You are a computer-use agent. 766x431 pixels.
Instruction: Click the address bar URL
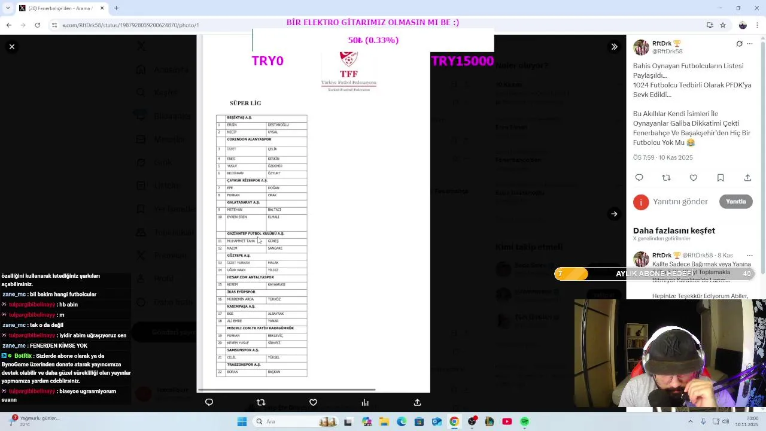[130, 25]
